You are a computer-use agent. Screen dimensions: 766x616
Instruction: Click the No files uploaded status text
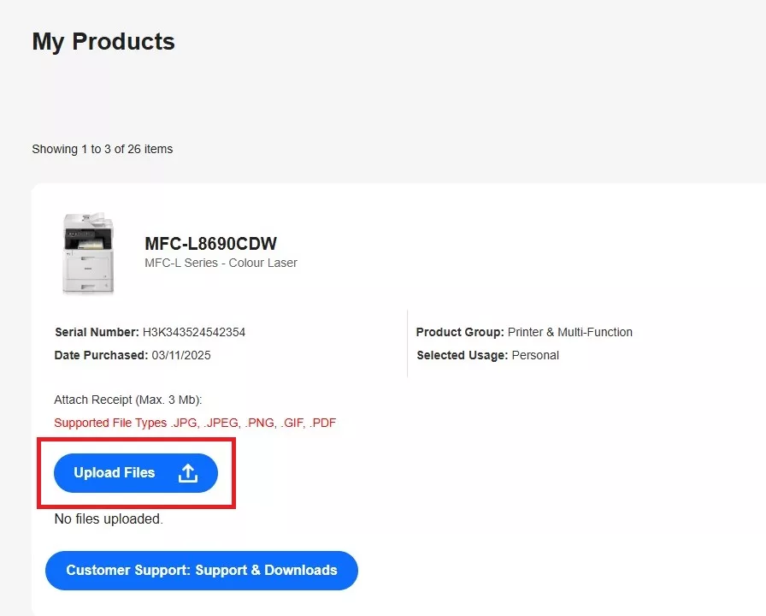pos(109,518)
